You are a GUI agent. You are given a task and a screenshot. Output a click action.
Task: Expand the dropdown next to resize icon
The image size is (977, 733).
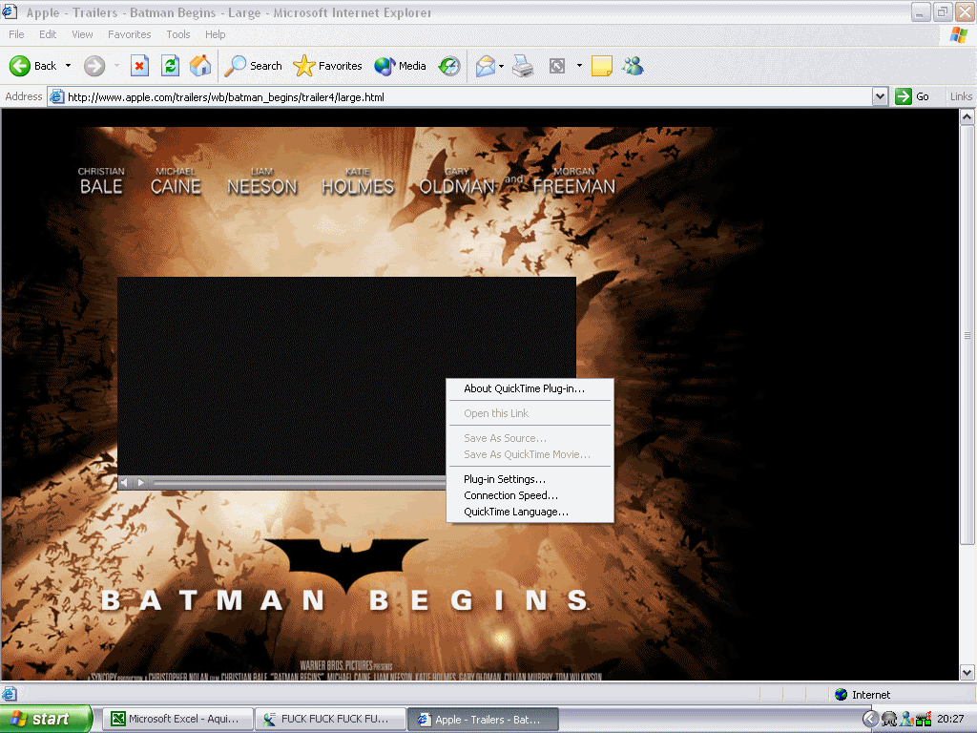(x=579, y=66)
